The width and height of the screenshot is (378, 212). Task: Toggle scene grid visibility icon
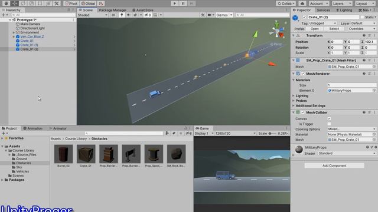click(155, 15)
